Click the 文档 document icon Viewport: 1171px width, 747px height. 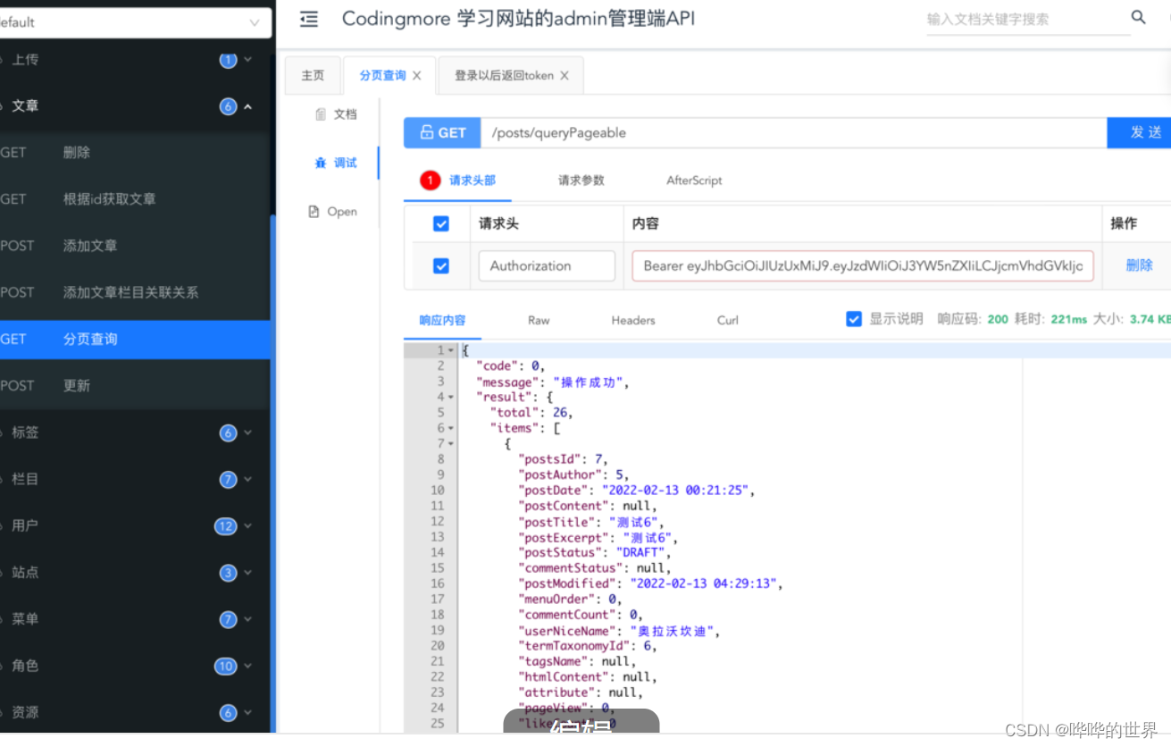click(x=321, y=114)
